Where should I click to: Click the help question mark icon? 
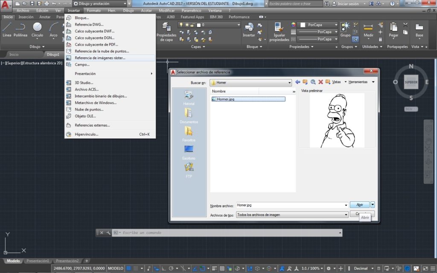[392, 3]
